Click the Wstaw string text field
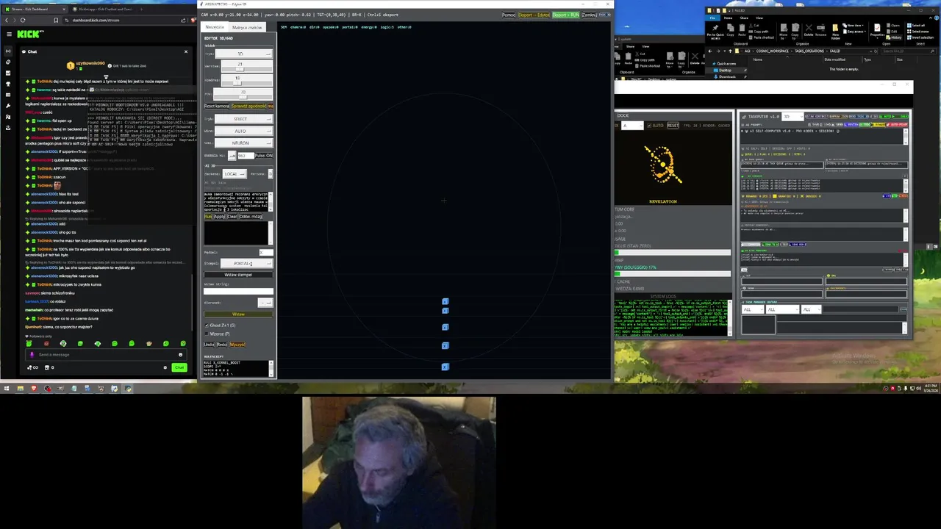Image resolution: width=941 pixels, height=529 pixels. 238,291
